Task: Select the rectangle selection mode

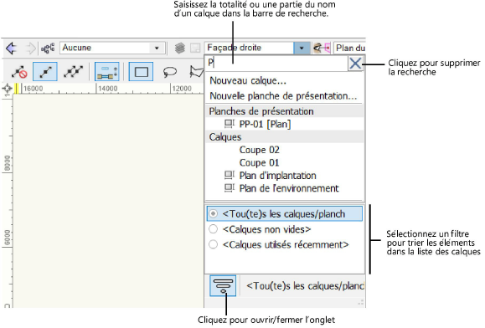Action: coord(141,72)
